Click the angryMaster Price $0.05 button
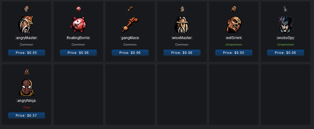The width and height of the screenshot is (314, 129). pos(27,53)
